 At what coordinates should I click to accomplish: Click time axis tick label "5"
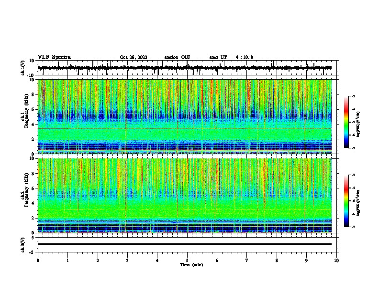187,261
